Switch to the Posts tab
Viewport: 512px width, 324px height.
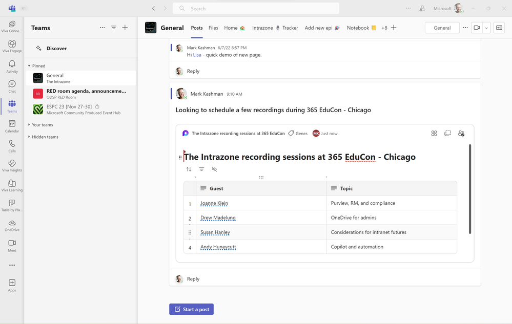click(x=197, y=28)
